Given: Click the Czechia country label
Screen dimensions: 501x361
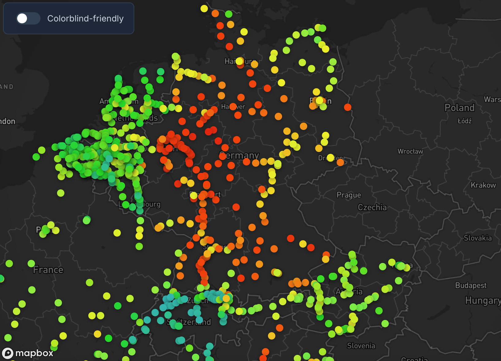Looking at the screenshot, I should coord(372,207).
